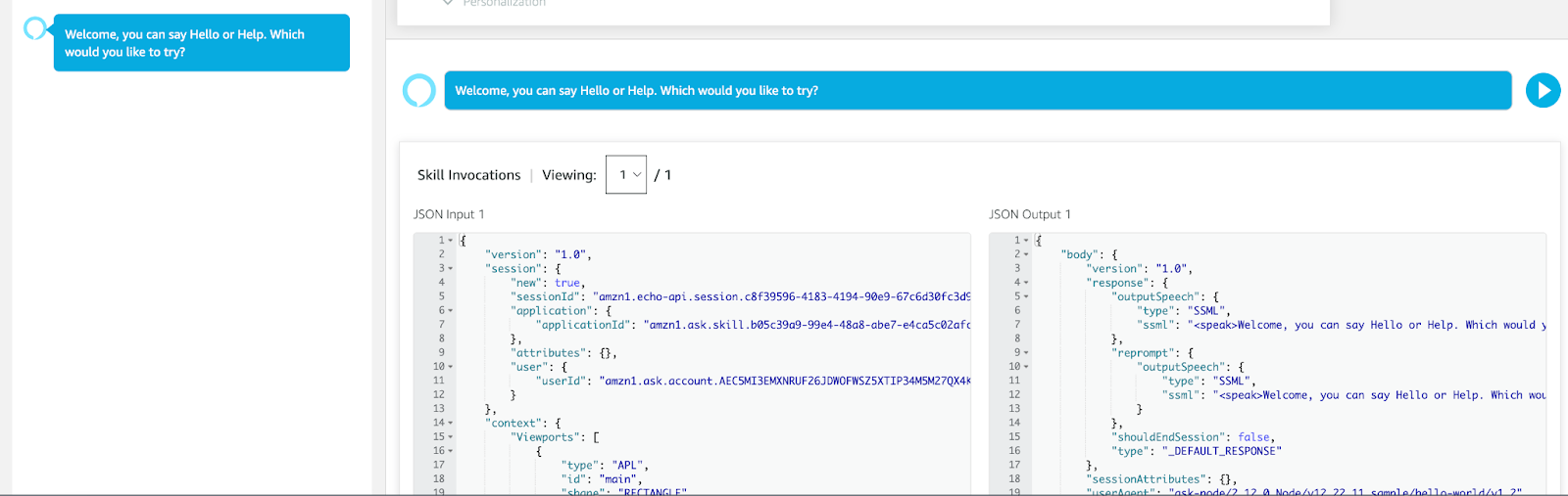Expand the Personalization section chevron

point(448,4)
